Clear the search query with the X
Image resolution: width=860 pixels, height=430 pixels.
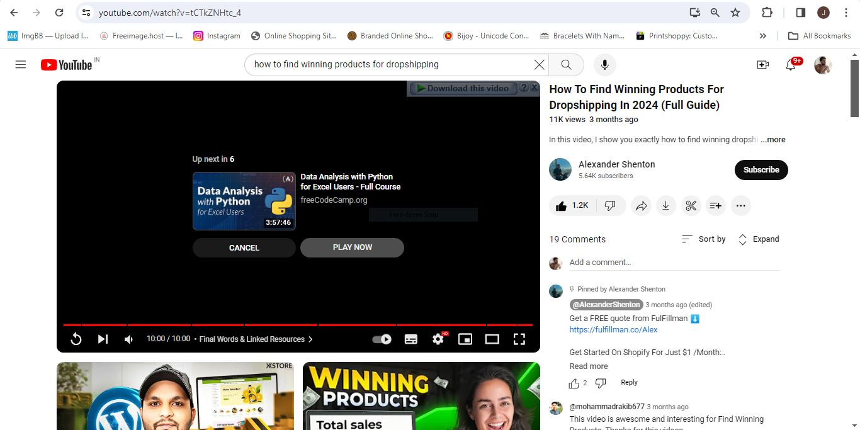tap(539, 64)
